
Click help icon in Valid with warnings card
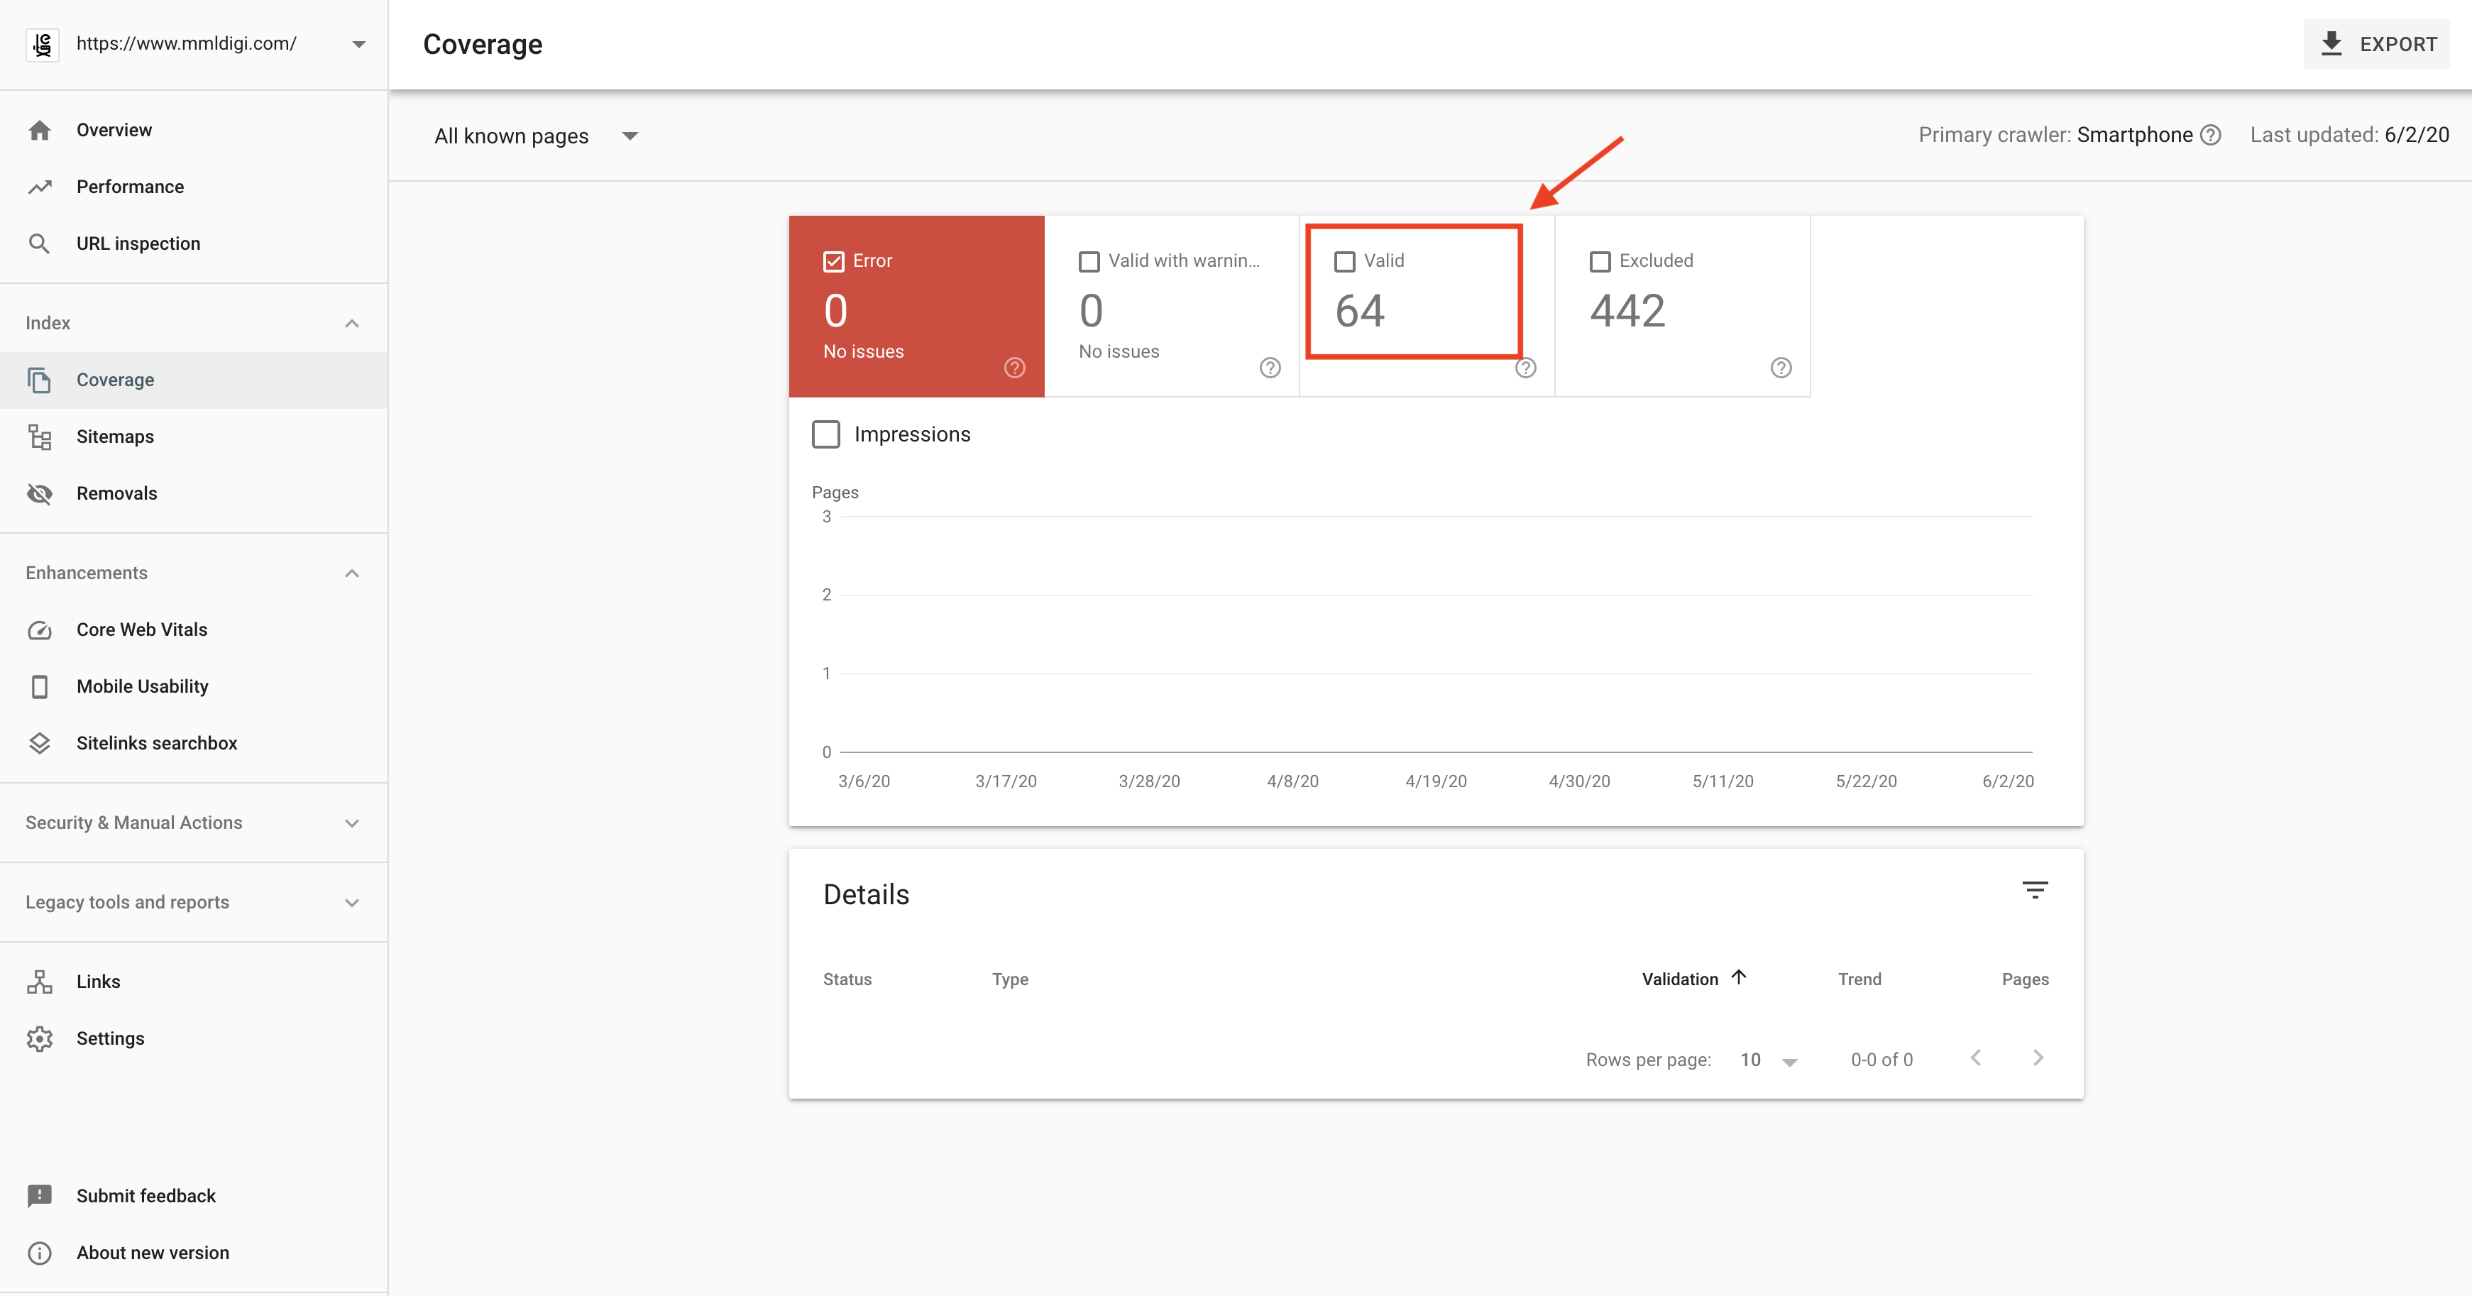pyautogui.click(x=1270, y=368)
